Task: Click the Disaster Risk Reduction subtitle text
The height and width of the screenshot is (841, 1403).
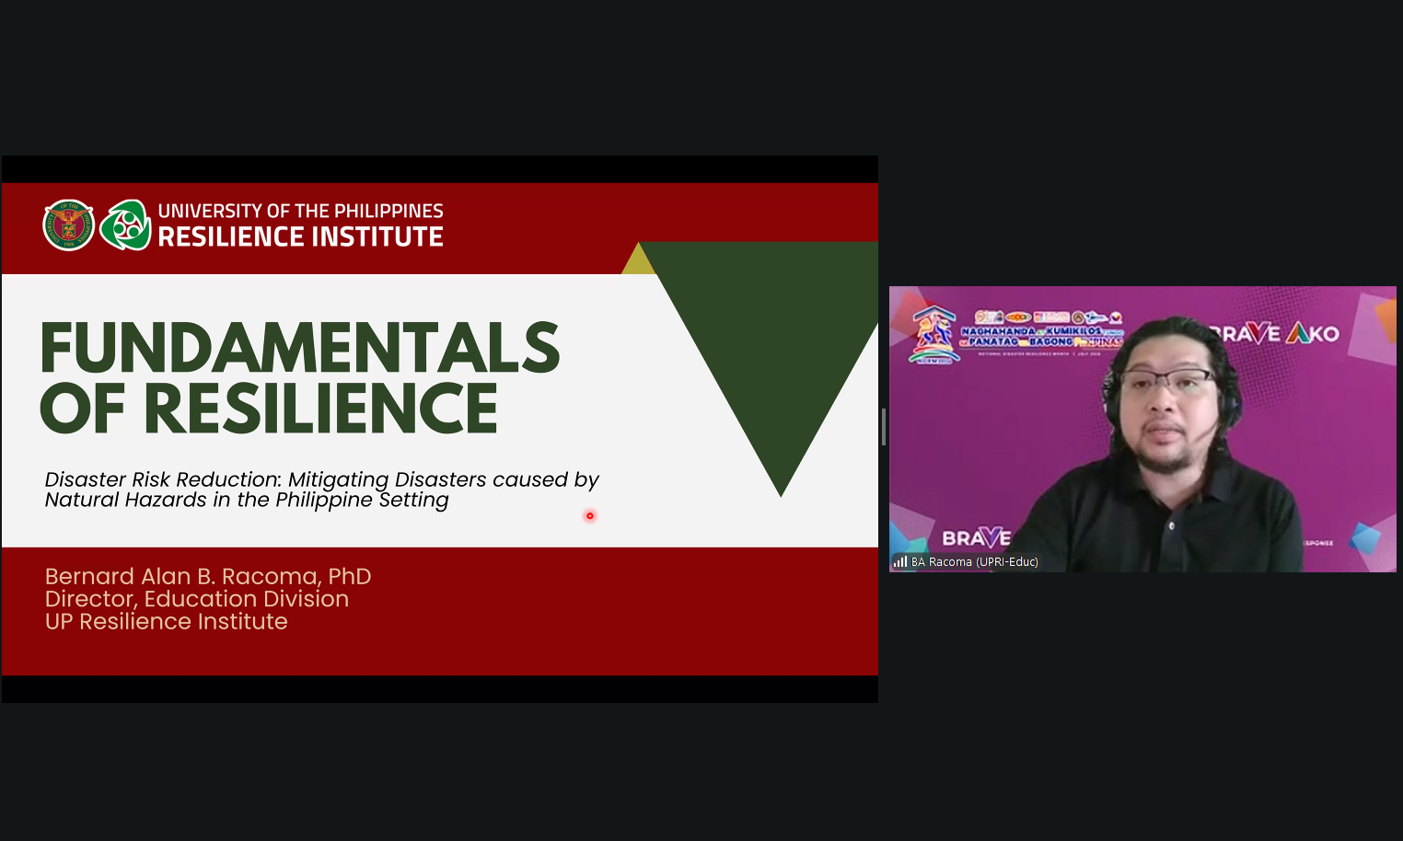Action: (x=321, y=490)
